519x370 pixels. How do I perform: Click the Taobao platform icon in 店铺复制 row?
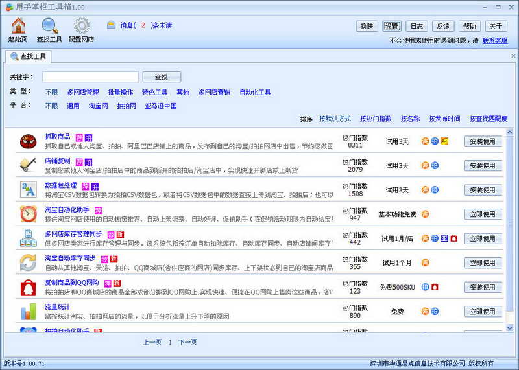click(425, 165)
